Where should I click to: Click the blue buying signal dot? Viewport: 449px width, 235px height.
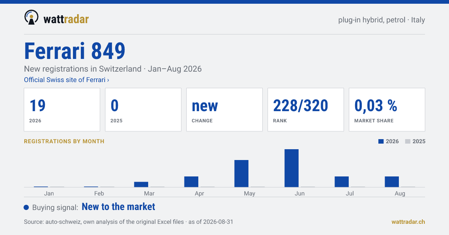pyautogui.click(x=26, y=207)
